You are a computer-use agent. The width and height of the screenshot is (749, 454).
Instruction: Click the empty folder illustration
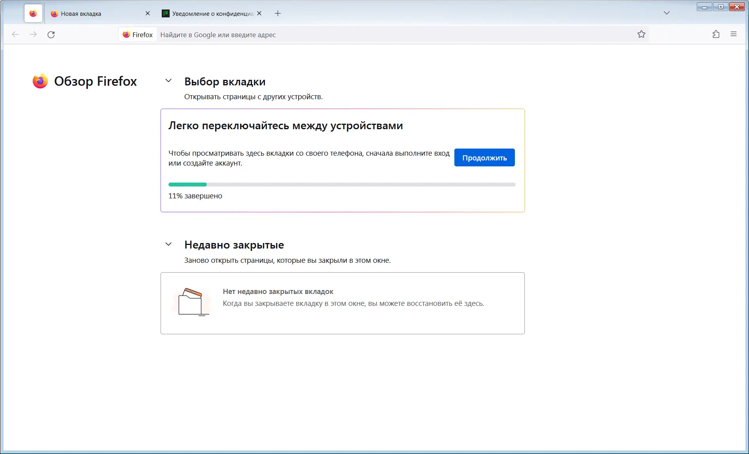click(192, 302)
